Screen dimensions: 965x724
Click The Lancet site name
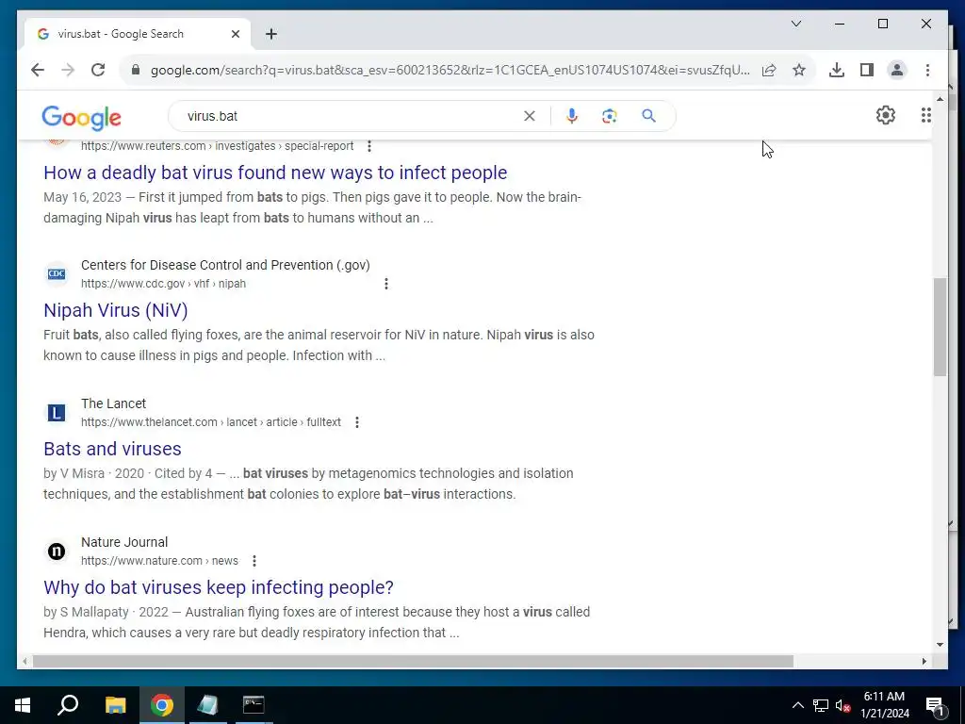tap(113, 403)
